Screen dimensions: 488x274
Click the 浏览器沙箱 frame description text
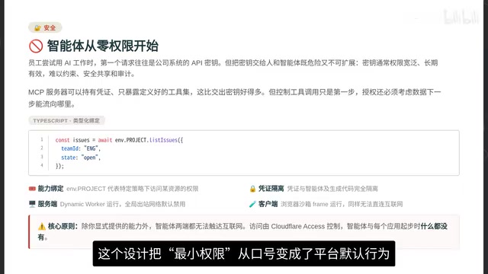[342, 204]
